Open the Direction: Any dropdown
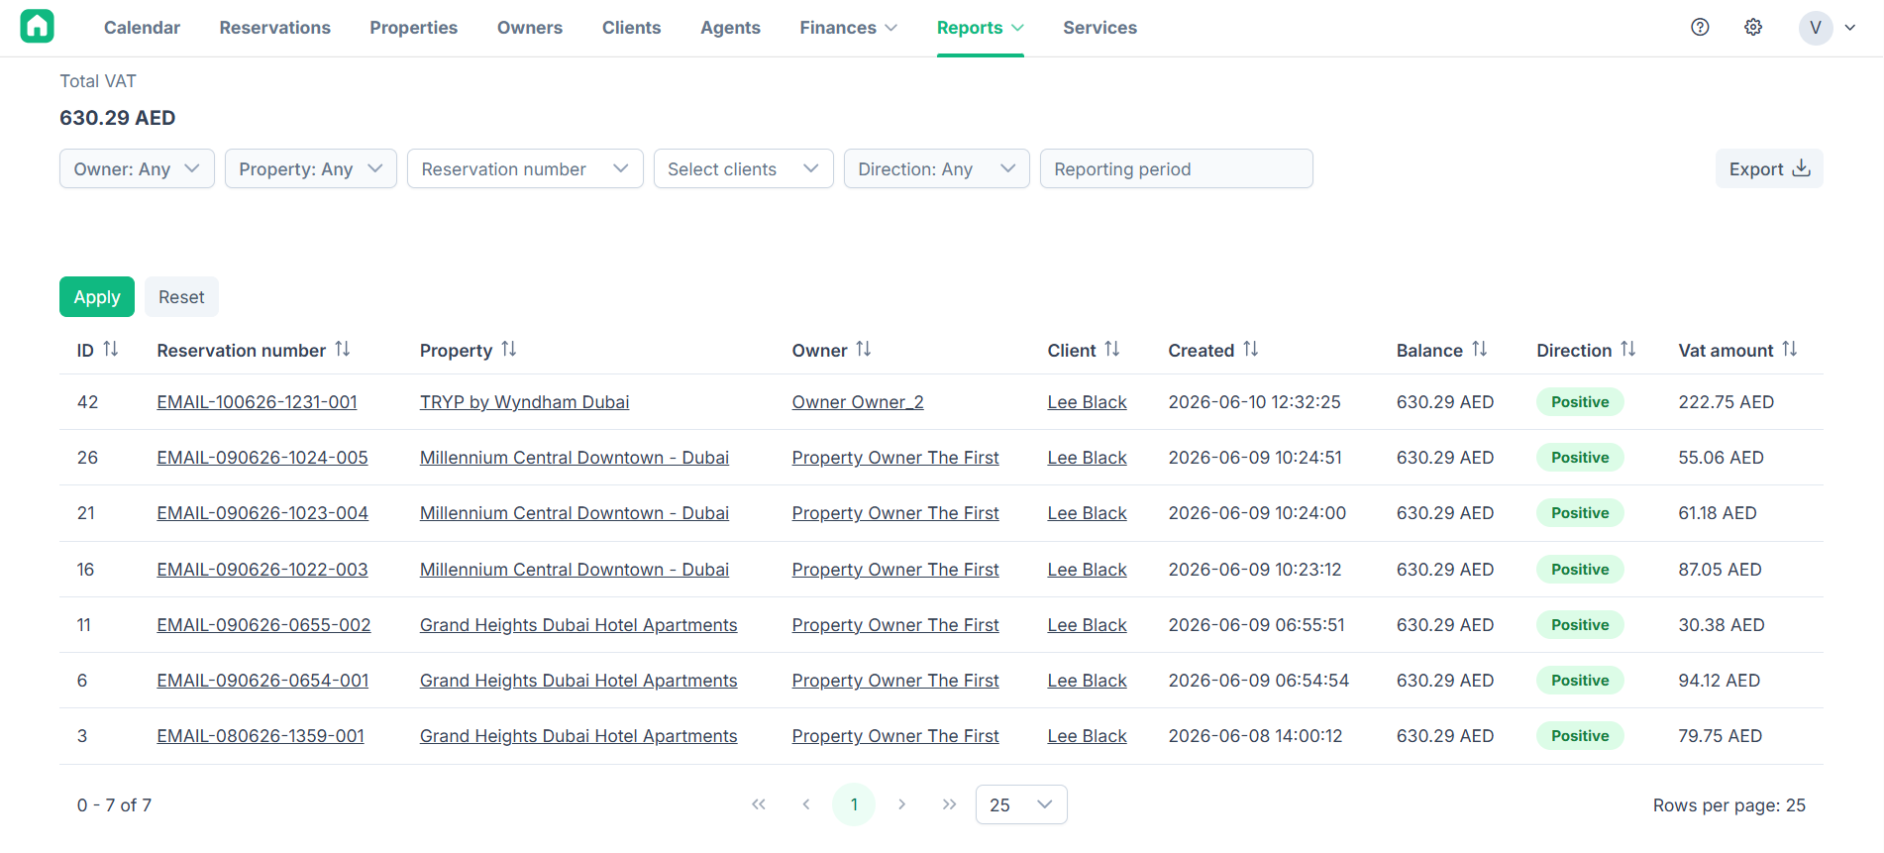Image resolution: width=1884 pixels, height=853 pixels. pos(936,168)
